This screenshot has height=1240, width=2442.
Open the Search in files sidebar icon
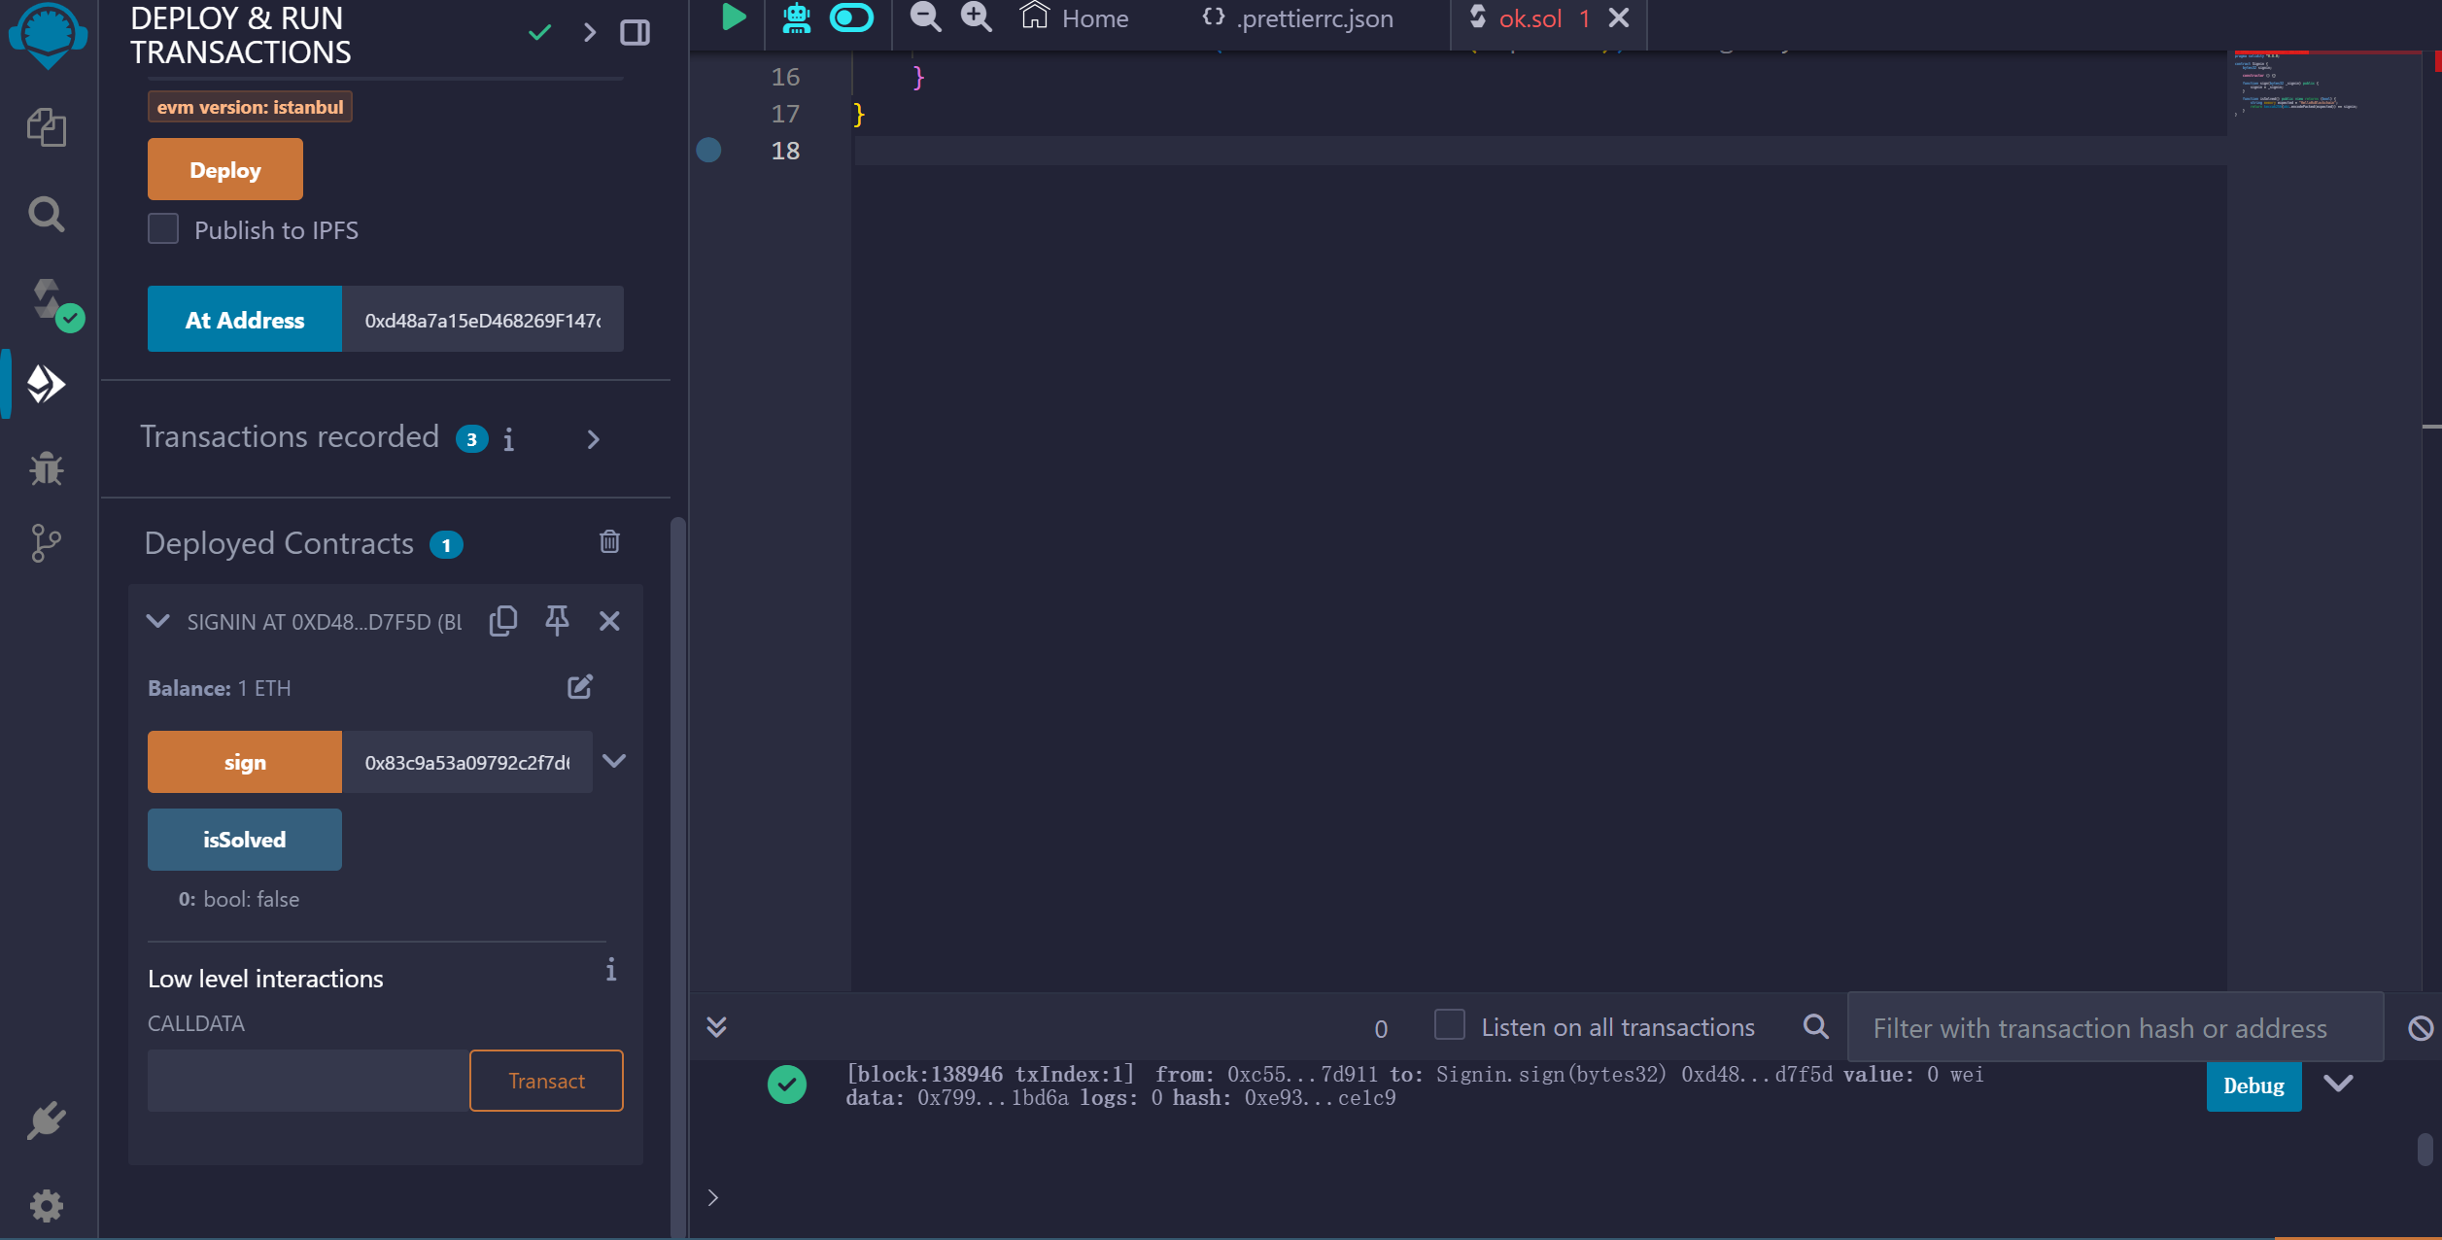[47, 214]
